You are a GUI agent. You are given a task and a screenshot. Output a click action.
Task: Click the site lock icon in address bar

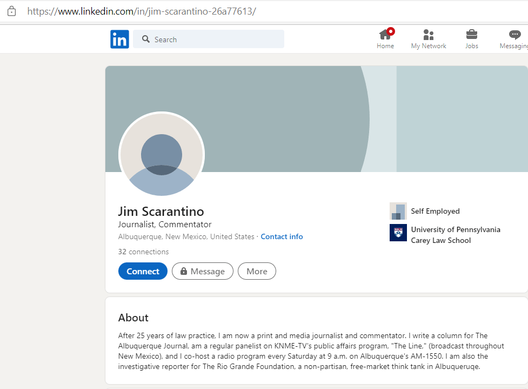[11, 11]
